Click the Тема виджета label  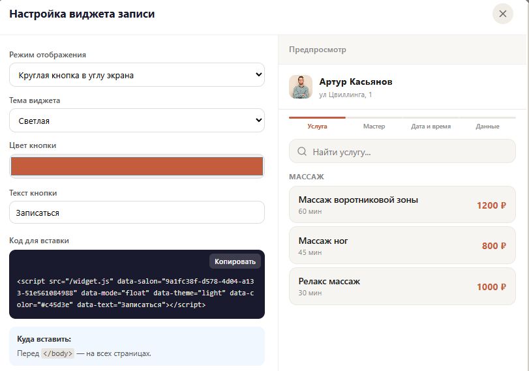(x=35, y=100)
